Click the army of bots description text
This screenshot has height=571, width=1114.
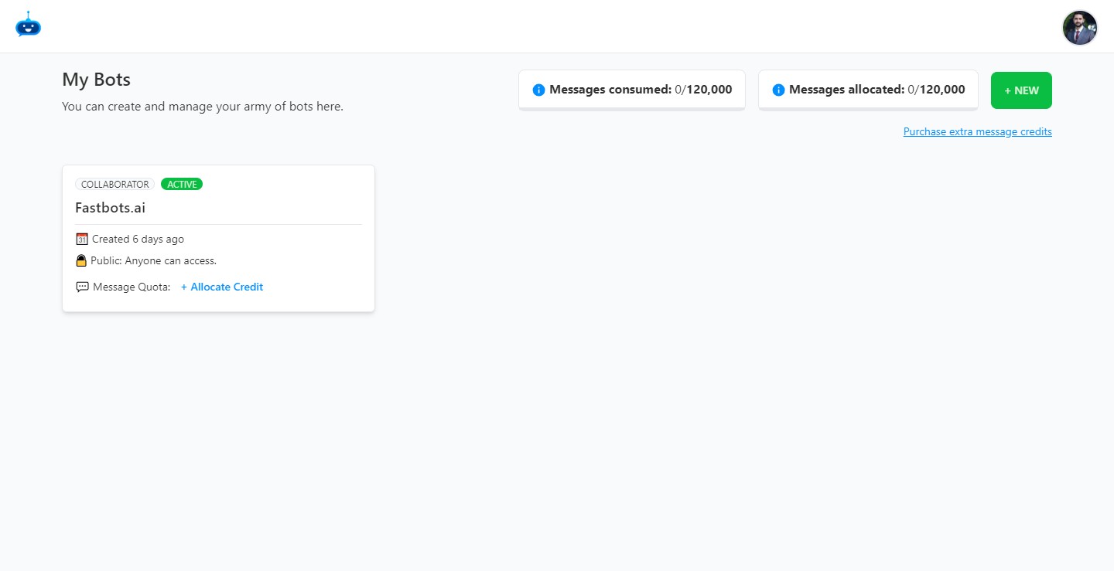(202, 107)
